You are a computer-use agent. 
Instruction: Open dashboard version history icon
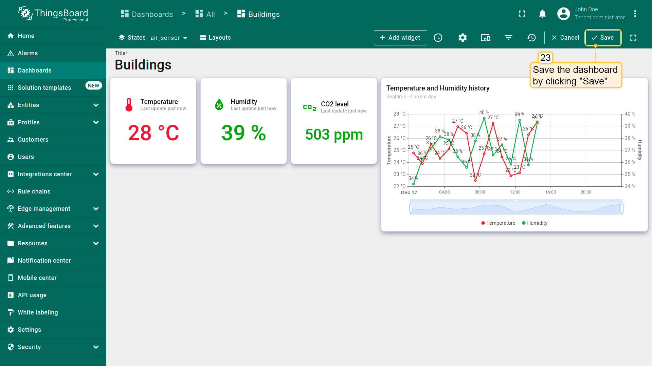[531, 38]
